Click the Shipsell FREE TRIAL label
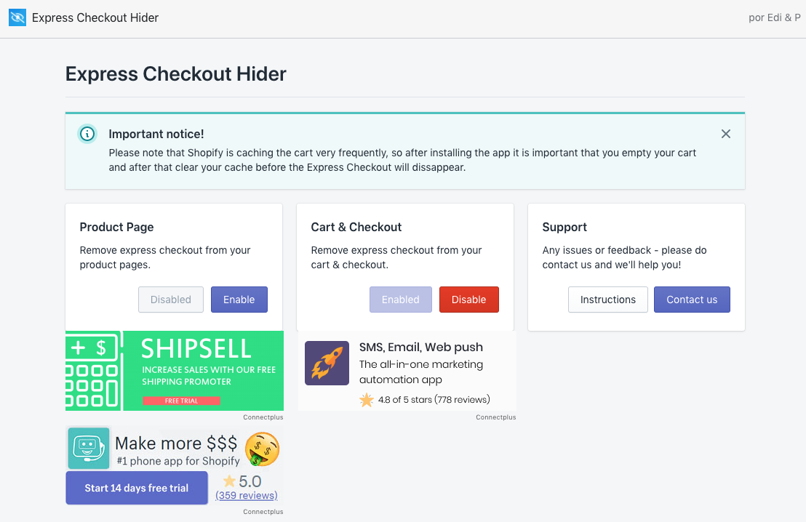This screenshot has width=806, height=522. point(181,401)
